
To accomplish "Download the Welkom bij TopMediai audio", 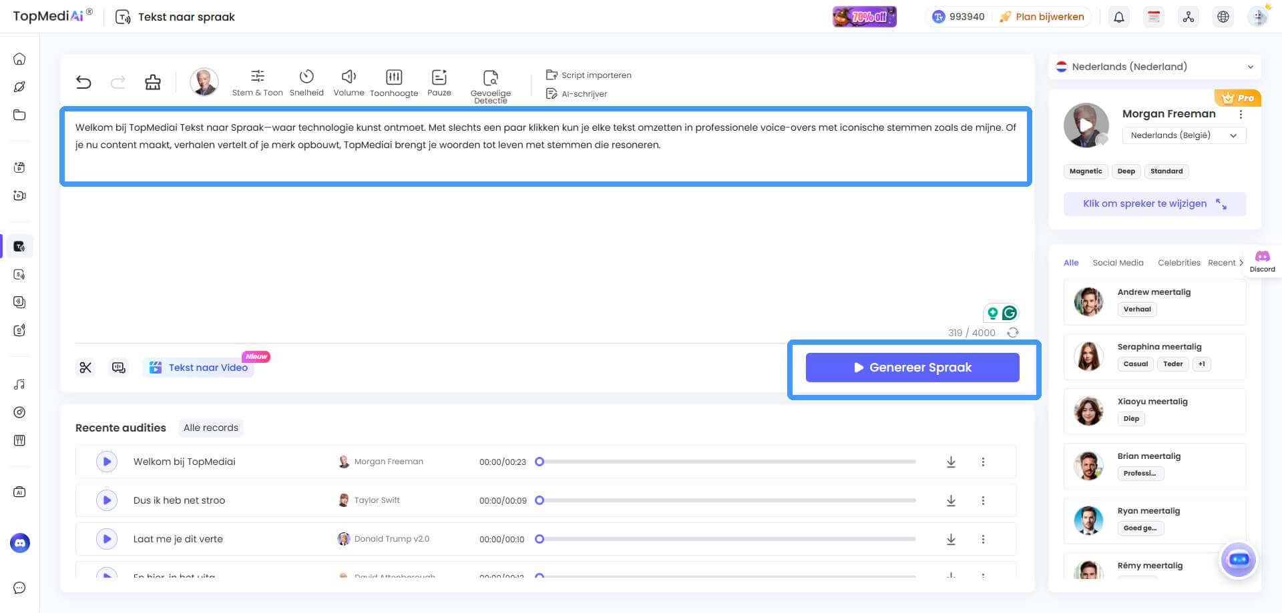I will point(951,462).
